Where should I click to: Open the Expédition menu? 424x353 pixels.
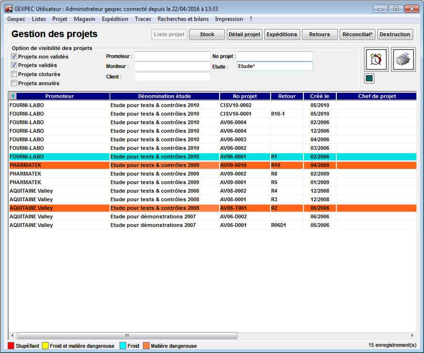point(115,19)
